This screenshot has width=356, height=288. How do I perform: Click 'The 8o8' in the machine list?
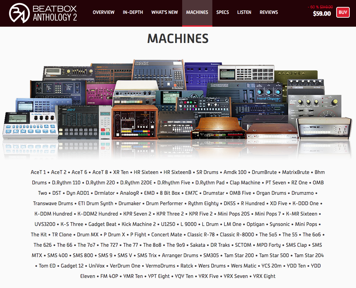[x=152, y=245]
